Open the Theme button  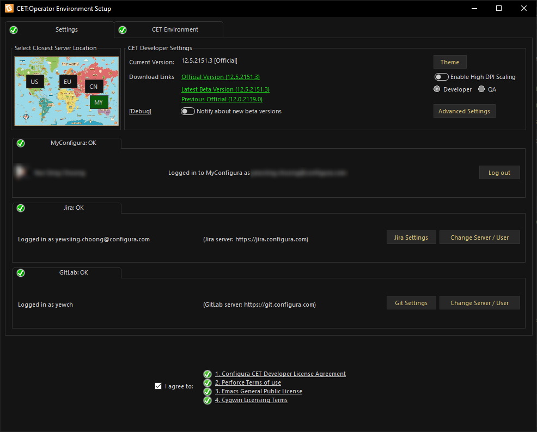pyautogui.click(x=450, y=62)
